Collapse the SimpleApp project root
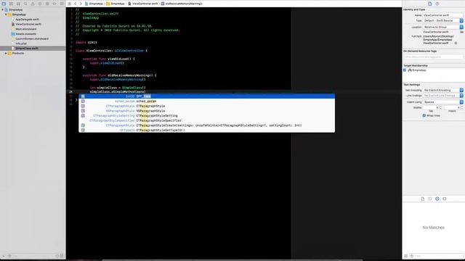 click(x=3, y=9)
